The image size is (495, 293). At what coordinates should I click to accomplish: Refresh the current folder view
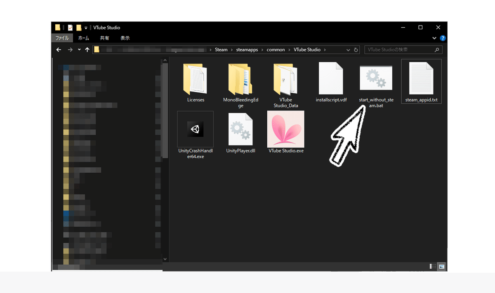tap(356, 49)
